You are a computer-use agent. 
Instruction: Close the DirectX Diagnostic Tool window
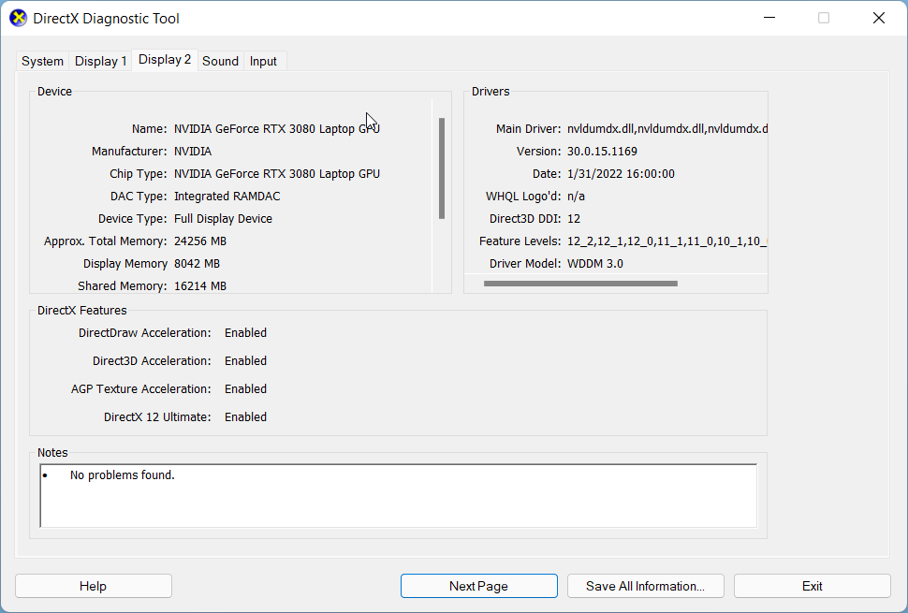(878, 18)
